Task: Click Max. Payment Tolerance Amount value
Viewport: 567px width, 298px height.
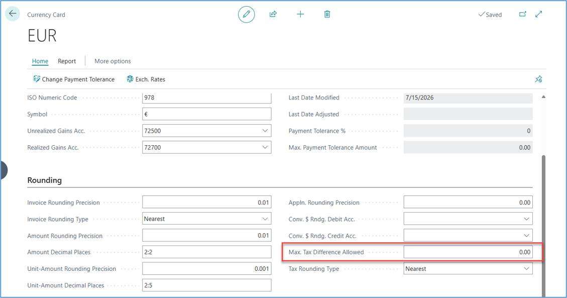Action: 468,147
